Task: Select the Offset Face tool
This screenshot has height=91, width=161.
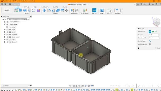Action: (62, 10)
